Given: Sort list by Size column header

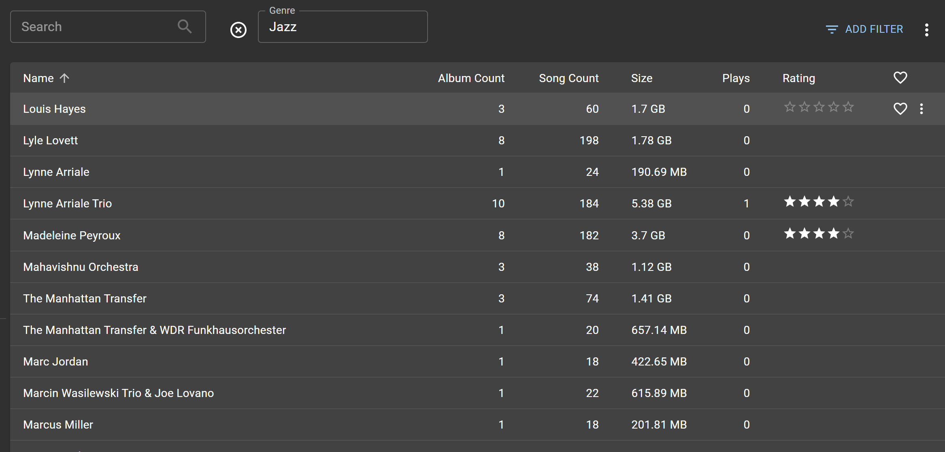Looking at the screenshot, I should (641, 78).
